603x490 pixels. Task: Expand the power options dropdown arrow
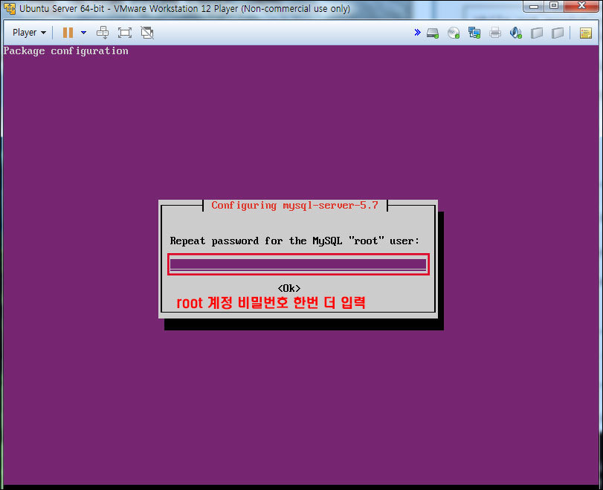[x=83, y=33]
